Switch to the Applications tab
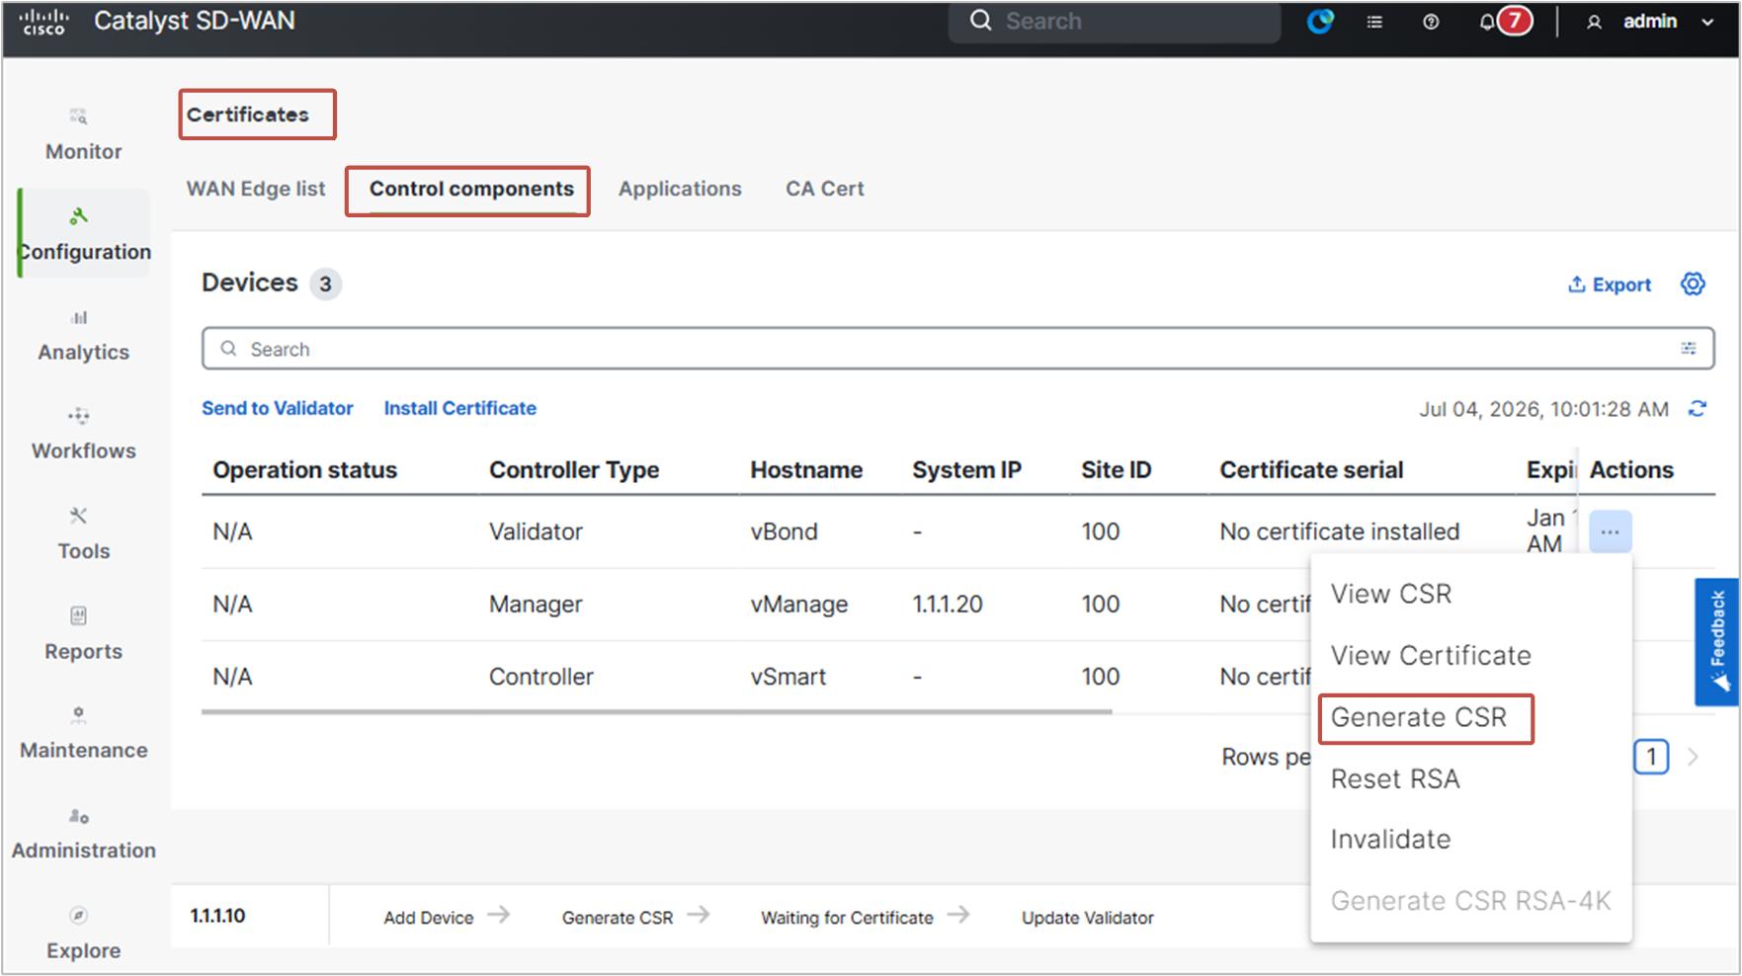Screen dimensions: 1742x976 [x=680, y=189]
